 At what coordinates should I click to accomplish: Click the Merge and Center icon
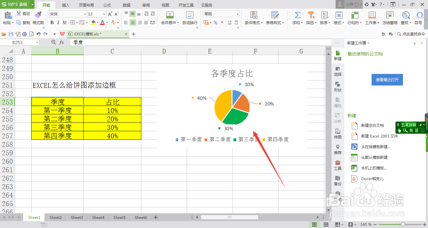[170, 15]
